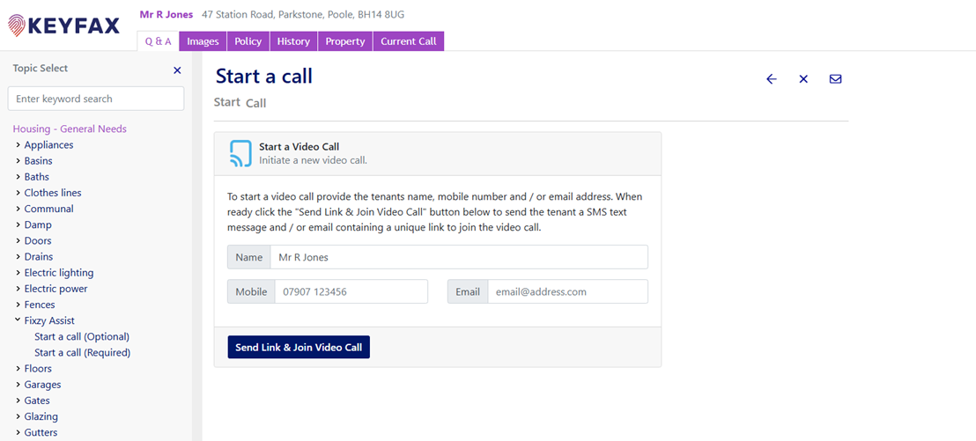This screenshot has width=976, height=441.
Task: Click the envelope email icon
Action: click(835, 79)
